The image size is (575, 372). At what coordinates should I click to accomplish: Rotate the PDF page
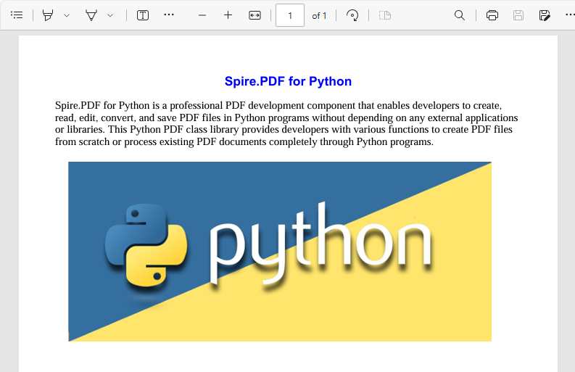pos(352,15)
